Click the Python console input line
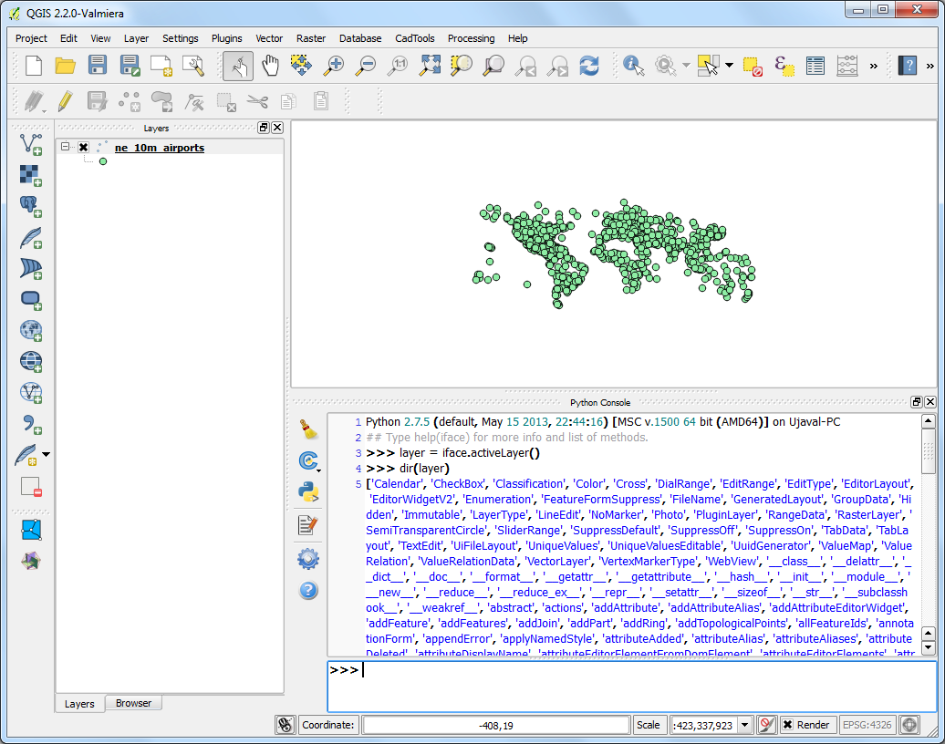Image resolution: width=945 pixels, height=744 pixels. point(631,687)
